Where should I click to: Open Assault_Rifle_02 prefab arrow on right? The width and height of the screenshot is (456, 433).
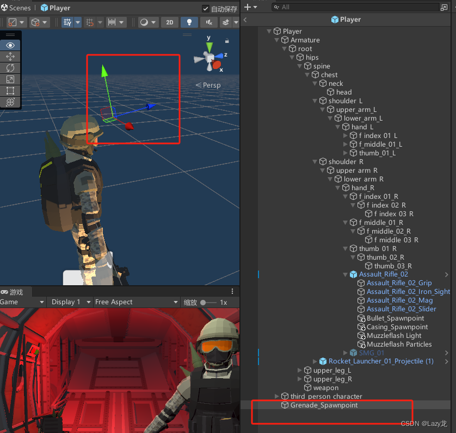446,274
